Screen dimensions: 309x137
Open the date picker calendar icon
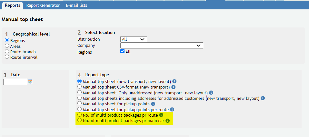pos(30,82)
